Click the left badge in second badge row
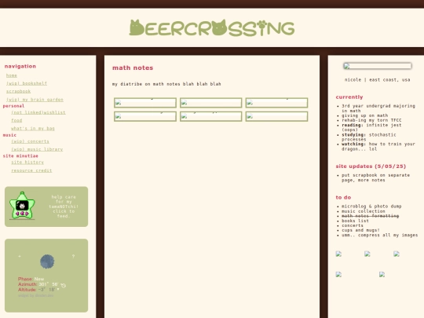This screenshot has height=318, width=424. pyautogui.click(x=339, y=275)
